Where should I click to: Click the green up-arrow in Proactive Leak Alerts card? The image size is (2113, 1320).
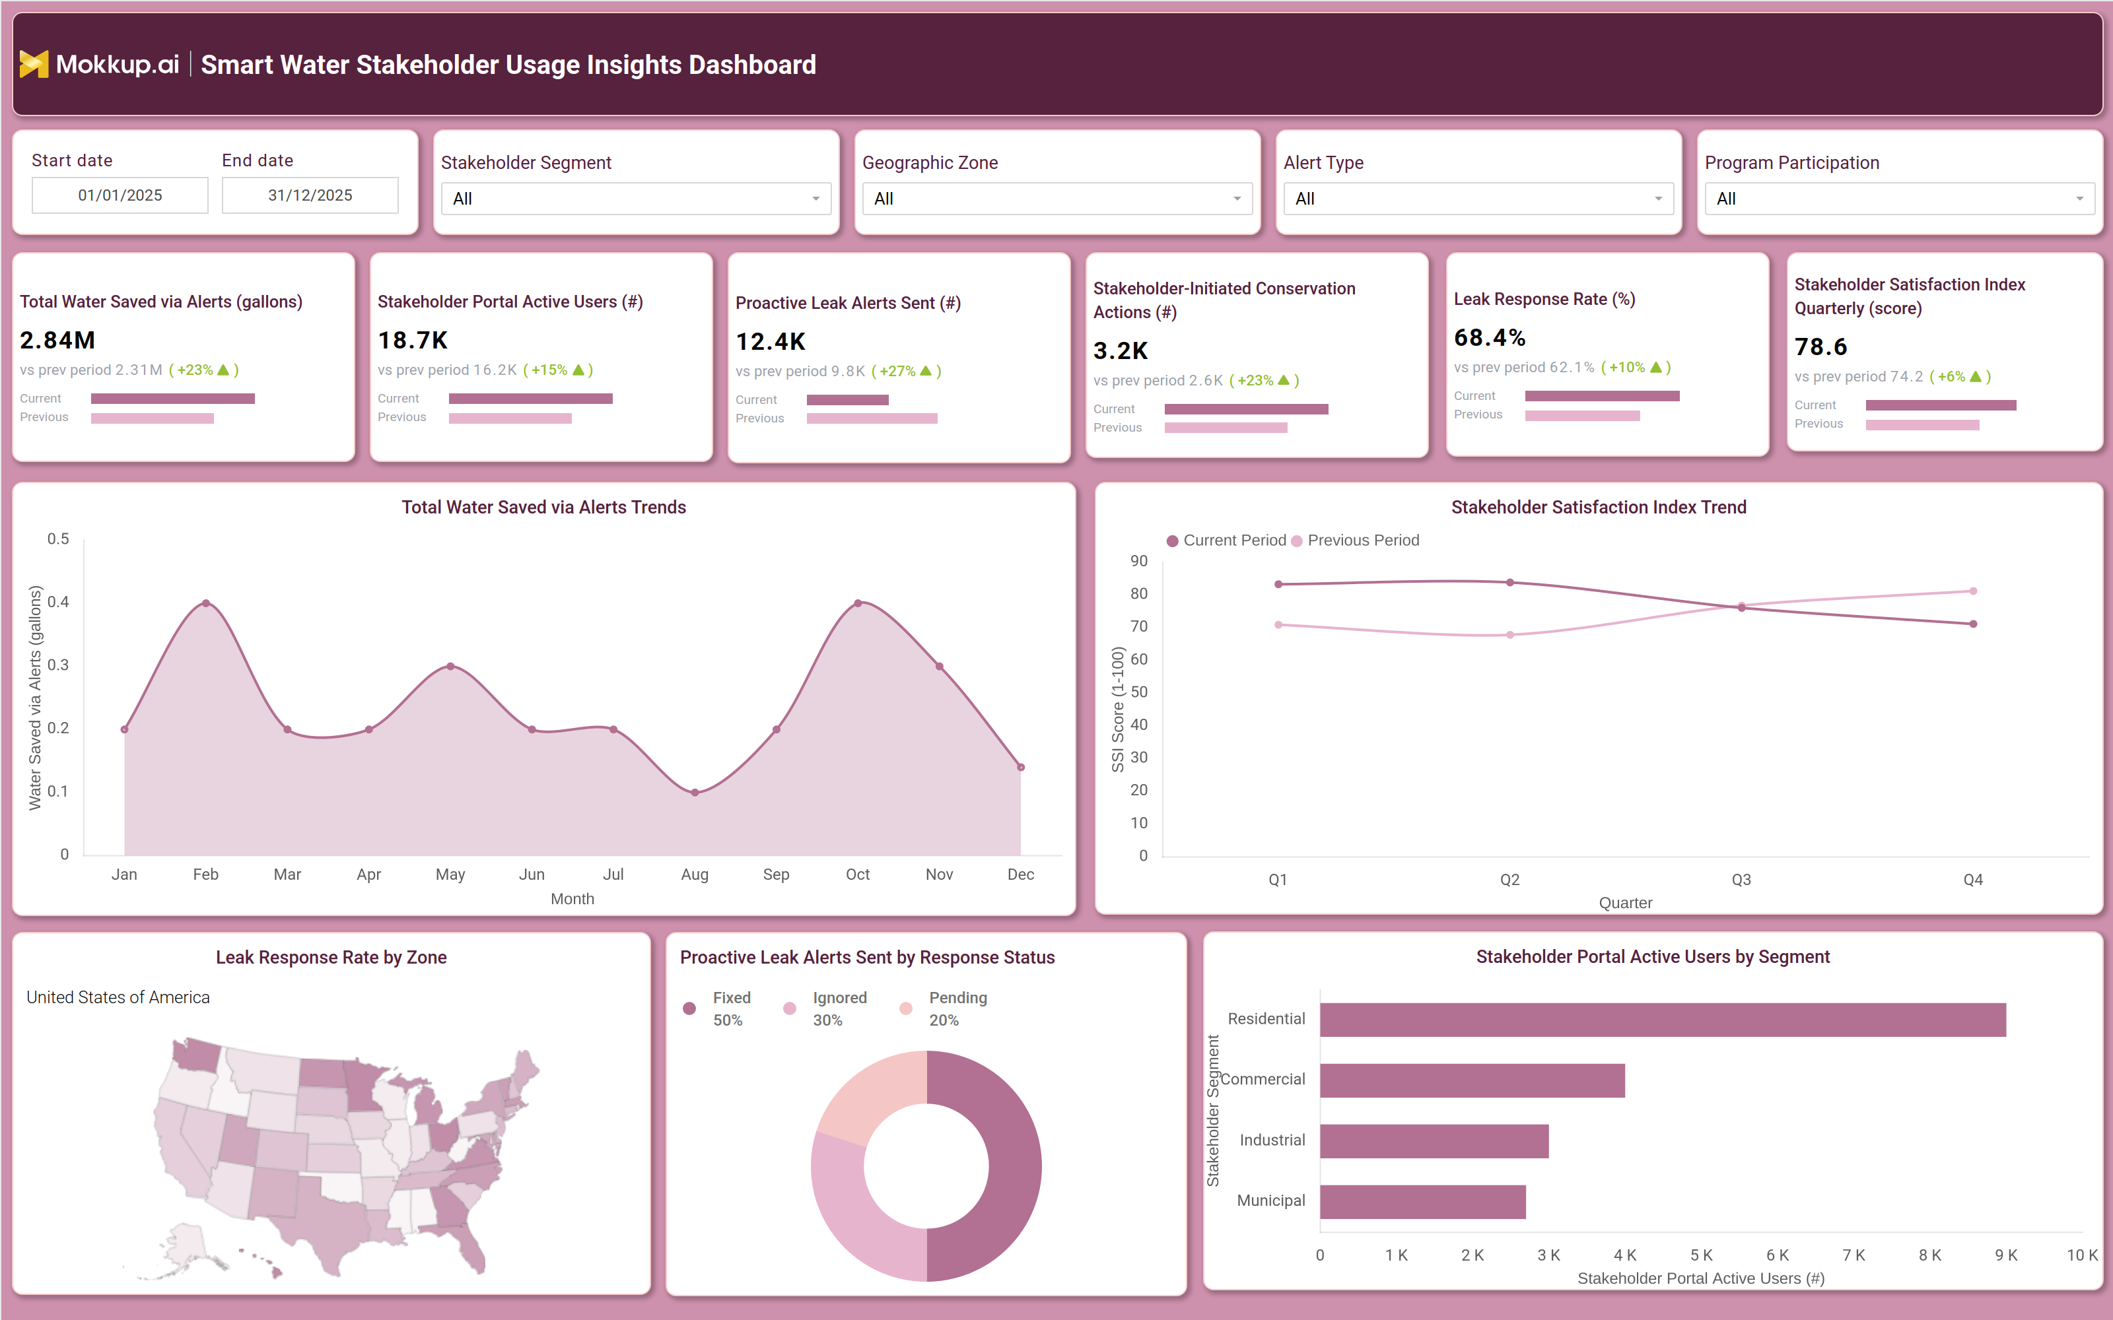(926, 371)
